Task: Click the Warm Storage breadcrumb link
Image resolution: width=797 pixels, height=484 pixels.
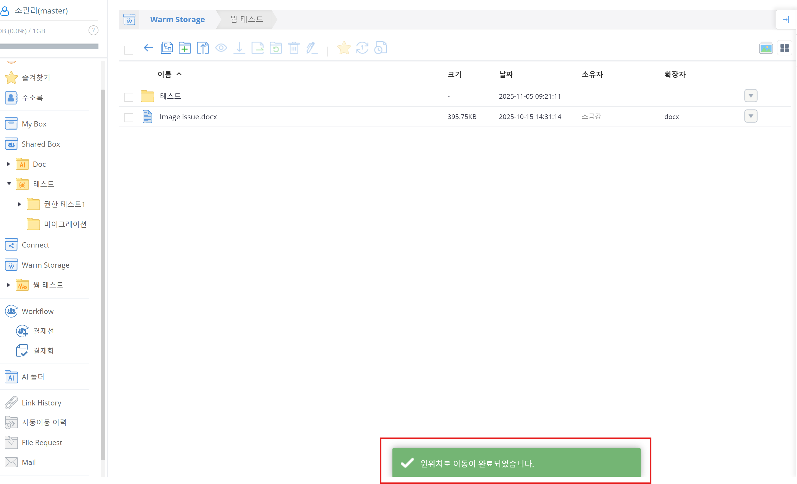Action: click(x=177, y=19)
